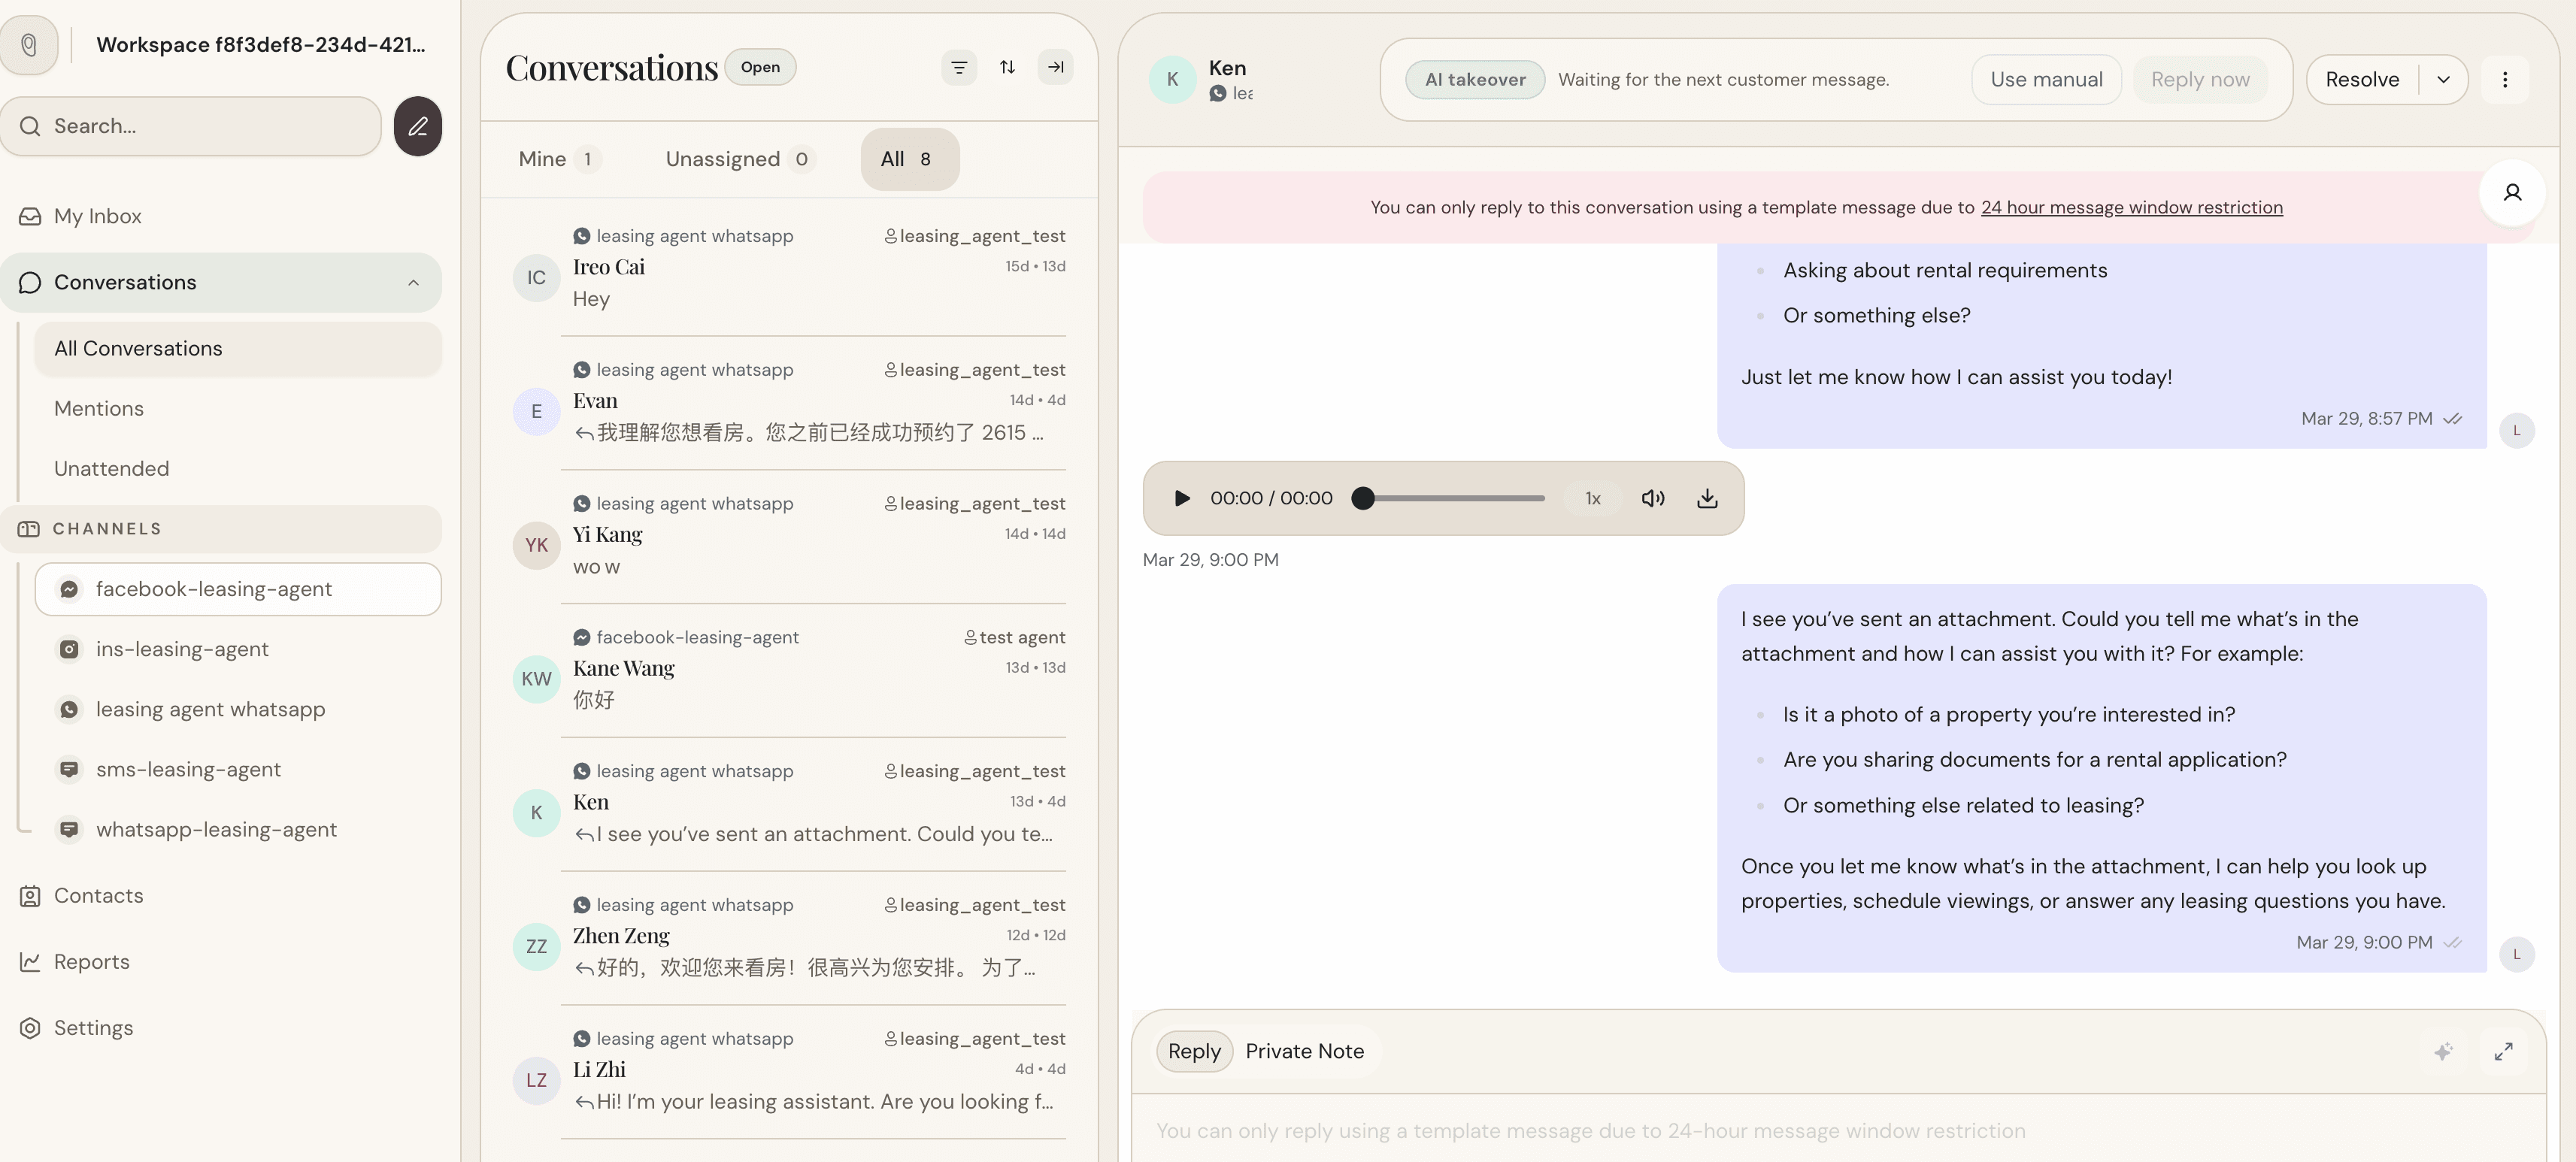Switch to the Private Note tab
This screenshot has width=2576, height=1162.
point(1304,1051)
